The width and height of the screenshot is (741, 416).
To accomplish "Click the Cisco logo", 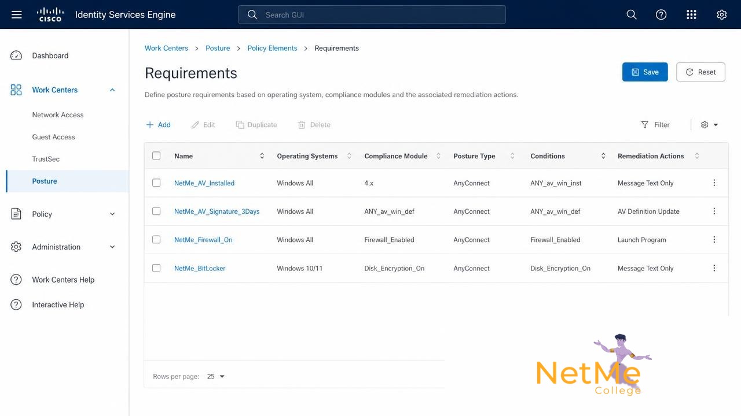I will tap(50, 14).
